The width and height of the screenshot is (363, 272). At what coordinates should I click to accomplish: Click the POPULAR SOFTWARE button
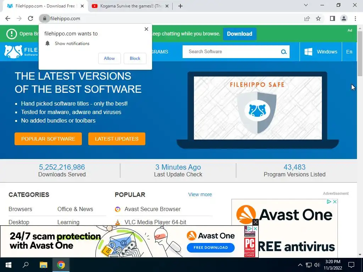pyautogui.click(x=48, y=139)
